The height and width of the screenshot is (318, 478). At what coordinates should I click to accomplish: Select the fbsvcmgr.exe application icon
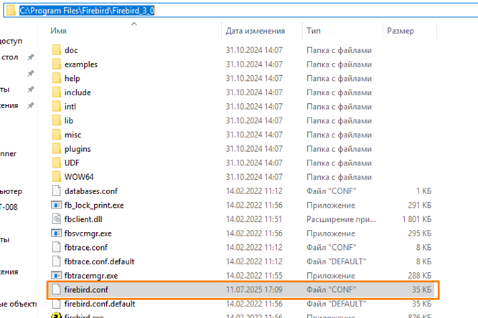57,233
